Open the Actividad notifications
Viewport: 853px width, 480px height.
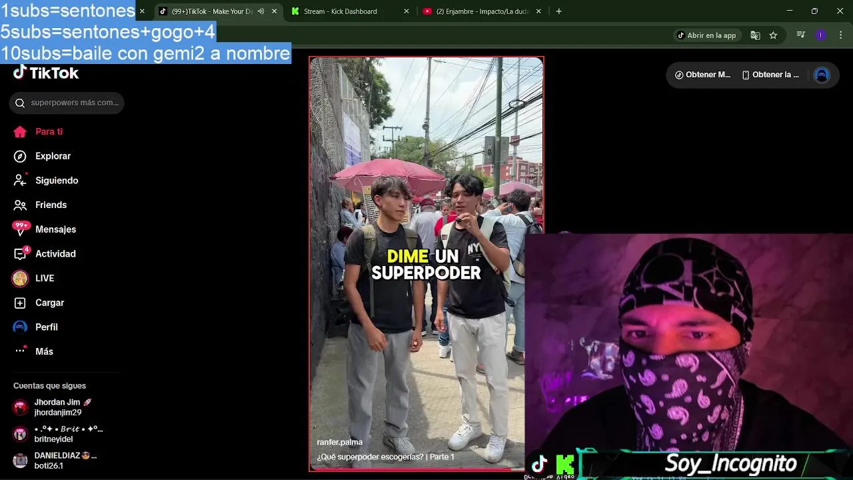tap(55, 254)
